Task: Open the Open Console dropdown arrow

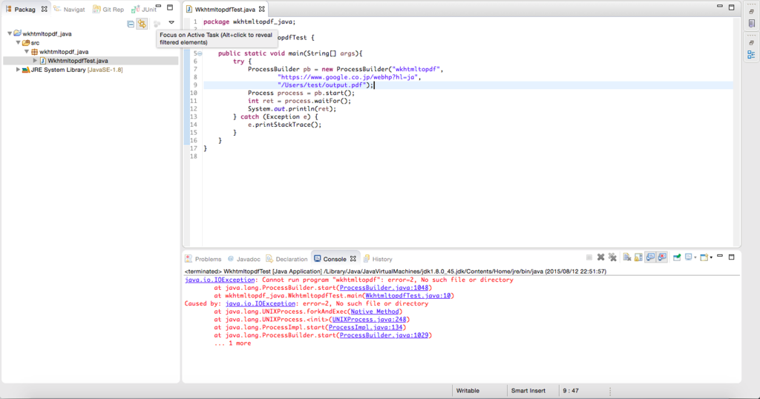Action: (711, 257)
